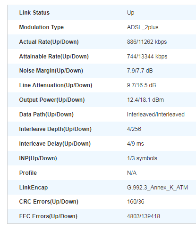
Task: Click the Output Power value 12.4/18.1 dBm
Action: 145,100
